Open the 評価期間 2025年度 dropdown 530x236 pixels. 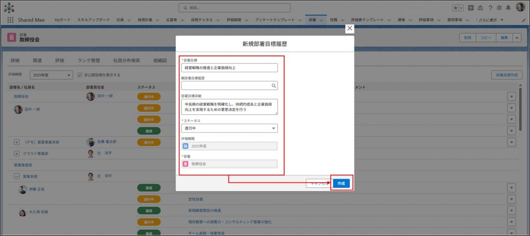[x=51, y=75]
